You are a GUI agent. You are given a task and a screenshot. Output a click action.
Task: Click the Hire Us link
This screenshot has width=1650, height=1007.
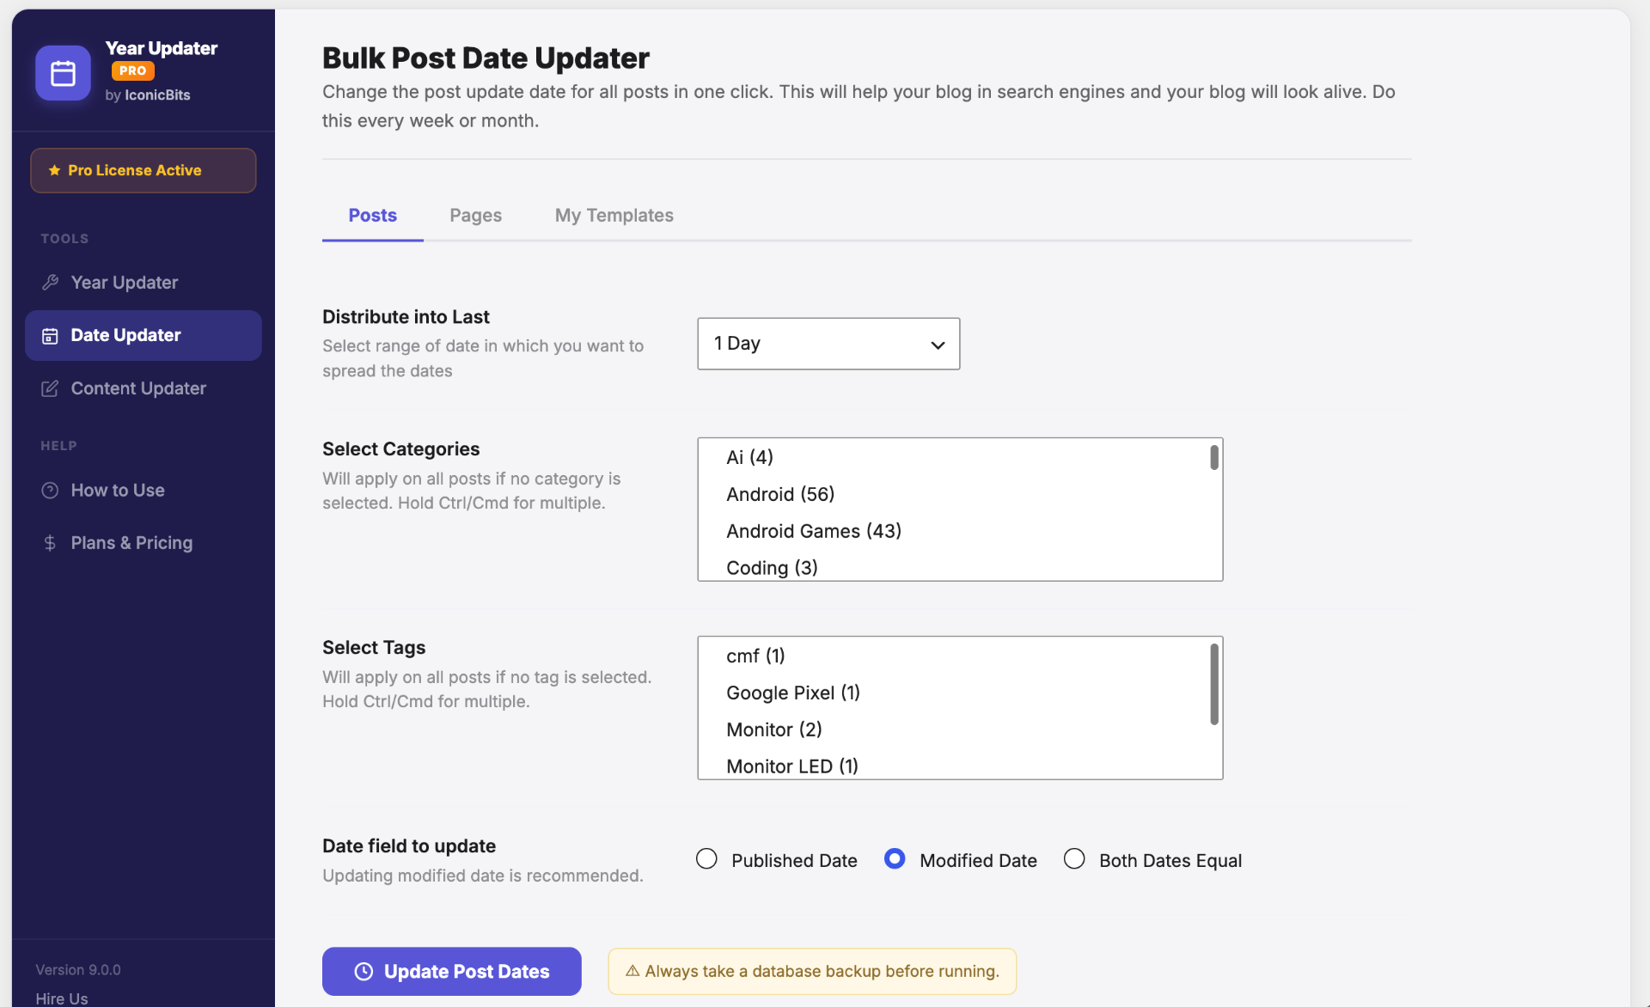62,998
